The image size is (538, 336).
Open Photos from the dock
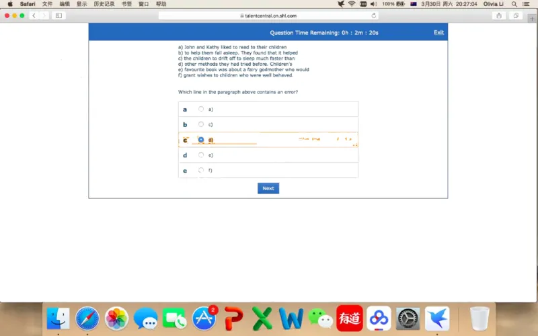pos(117,318)
